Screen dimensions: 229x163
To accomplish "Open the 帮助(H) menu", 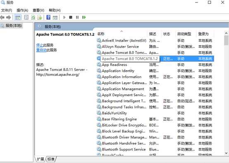I will click(x=55, y=10).
